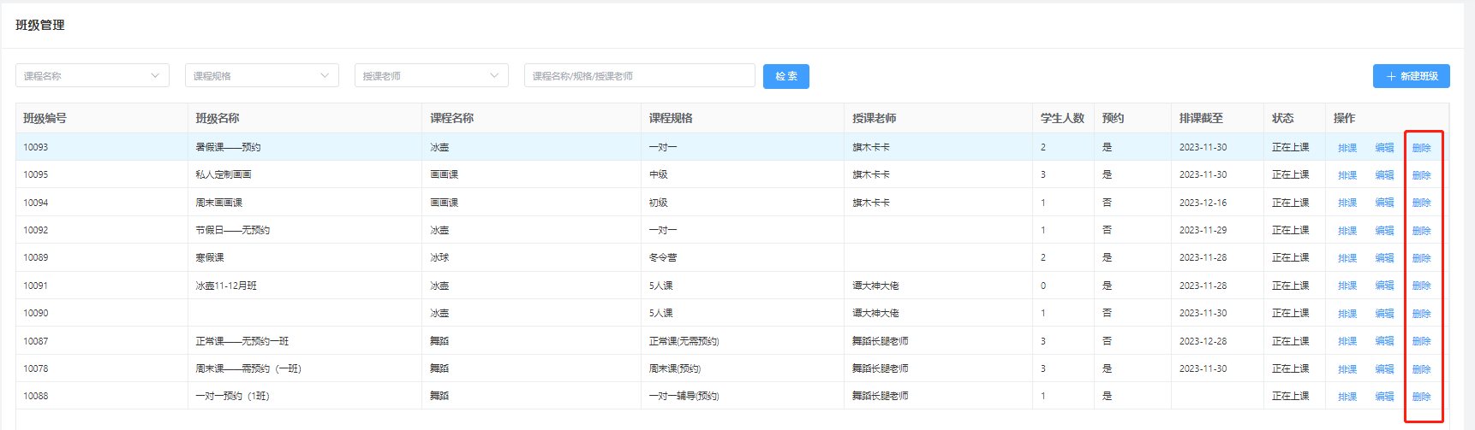The width and height of the screenshot is (1475, 430).
Task: Delete class 10095 using its 删除 link
Action: coord(1421,175)
